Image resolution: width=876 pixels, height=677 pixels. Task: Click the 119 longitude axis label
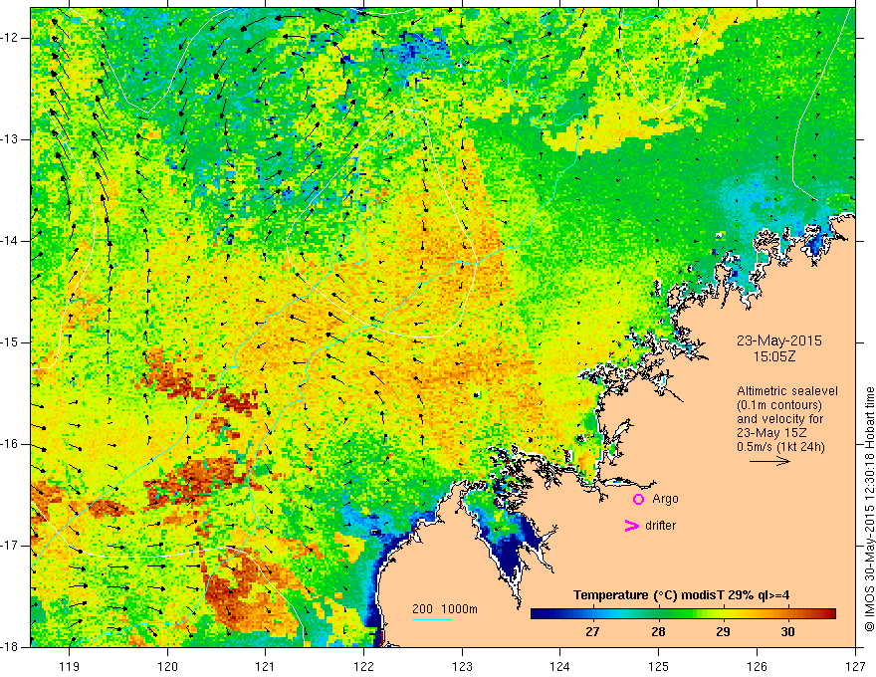(70, 666)
